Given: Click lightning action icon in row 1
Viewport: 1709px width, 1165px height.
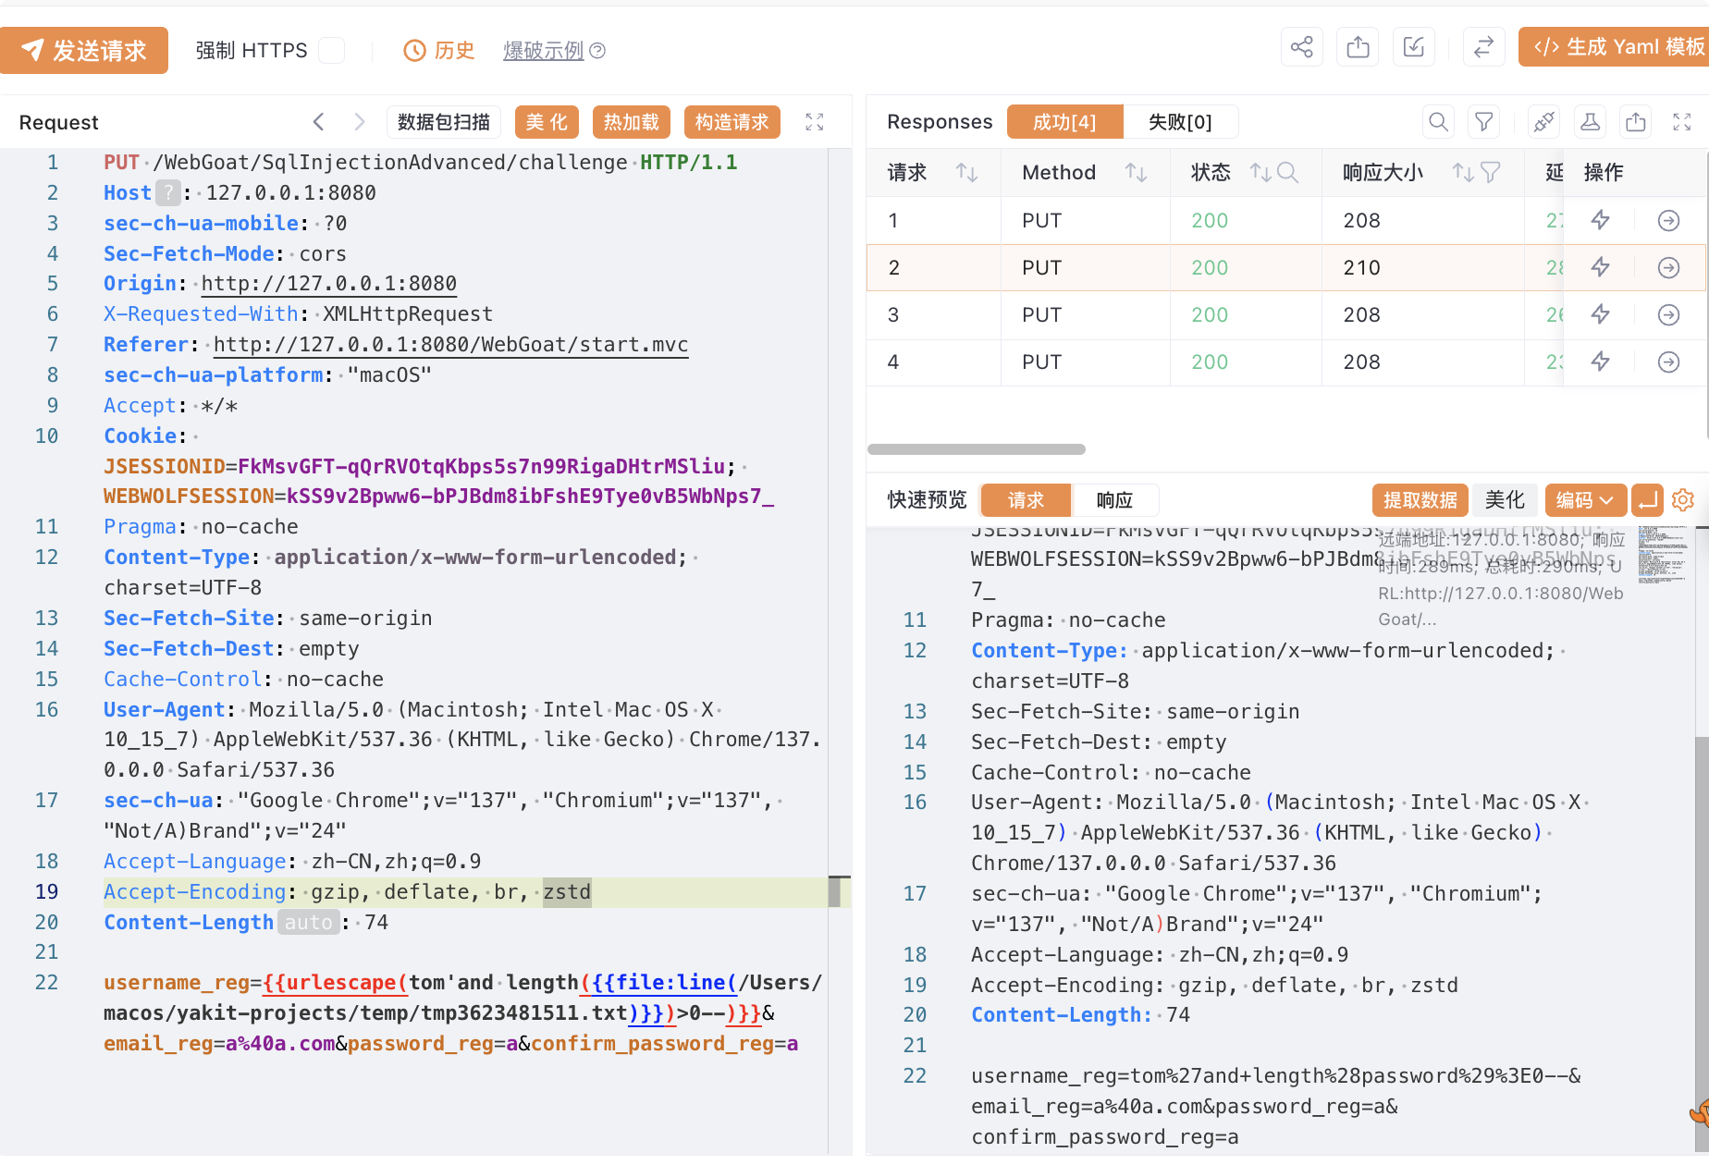Looking at the screenshot, I should 1600,220.
